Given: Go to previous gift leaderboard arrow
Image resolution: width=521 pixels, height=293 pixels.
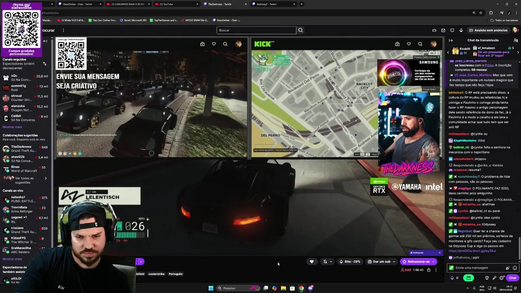Looking at the screenshot, I should (x=449, y=52).
